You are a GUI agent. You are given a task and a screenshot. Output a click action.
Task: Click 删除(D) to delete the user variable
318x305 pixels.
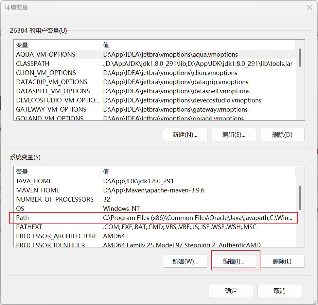(x=282, y=134)
